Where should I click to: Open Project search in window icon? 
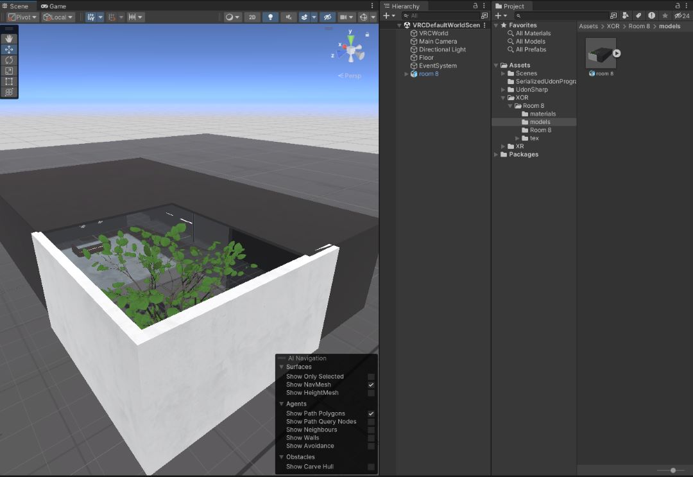(x=613, y=15)
